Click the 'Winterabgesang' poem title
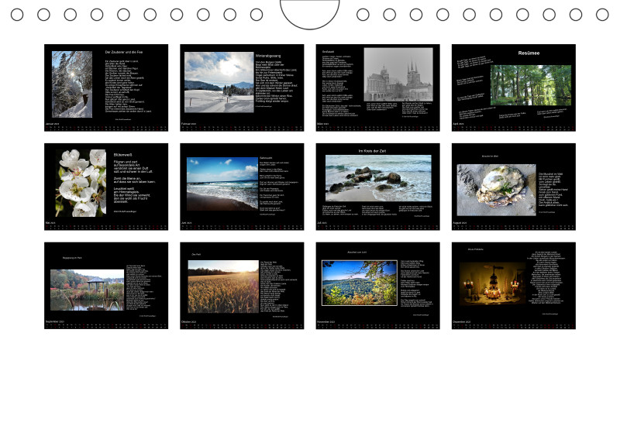The height and width of the screenshot is (436, 620). tap(268, 56)
